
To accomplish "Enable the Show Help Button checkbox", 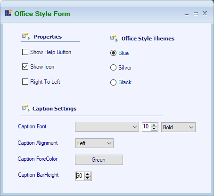I will tap(25, 52).
